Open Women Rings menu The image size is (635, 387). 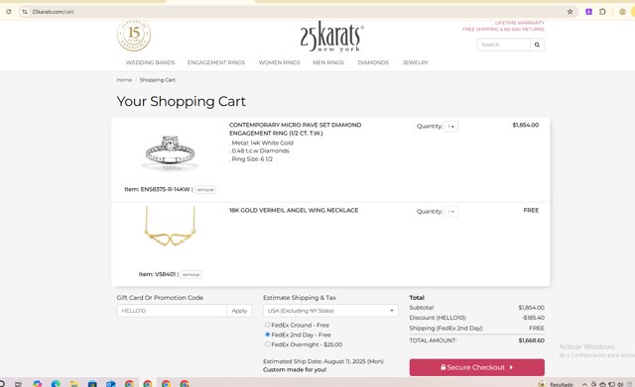coord(279,62)
